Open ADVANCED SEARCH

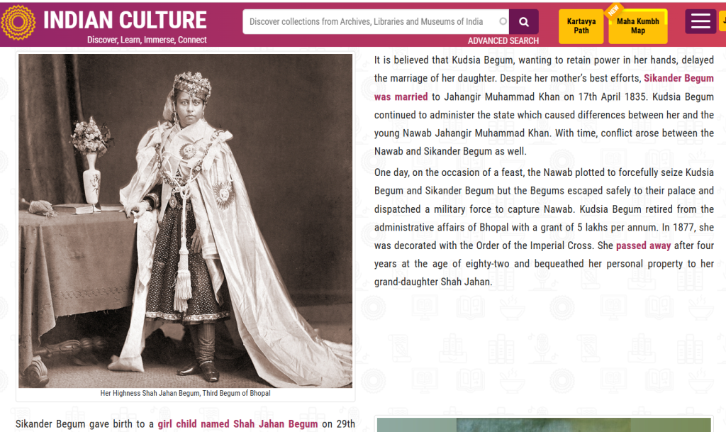tap(503, 40)
